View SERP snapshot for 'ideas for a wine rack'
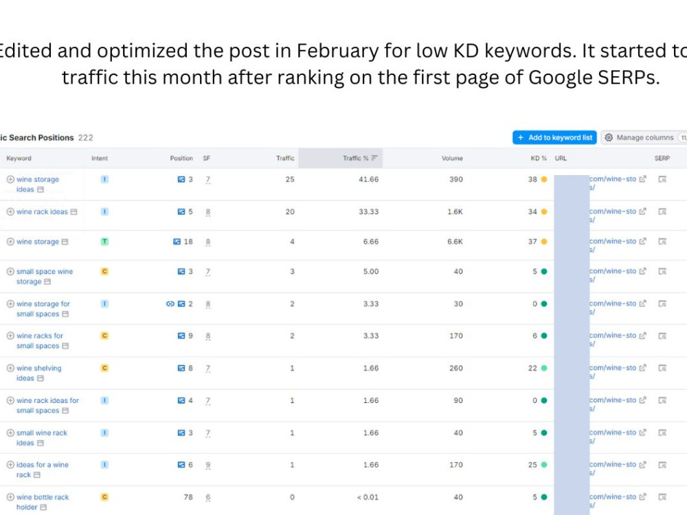 click(x=662, y=465)
